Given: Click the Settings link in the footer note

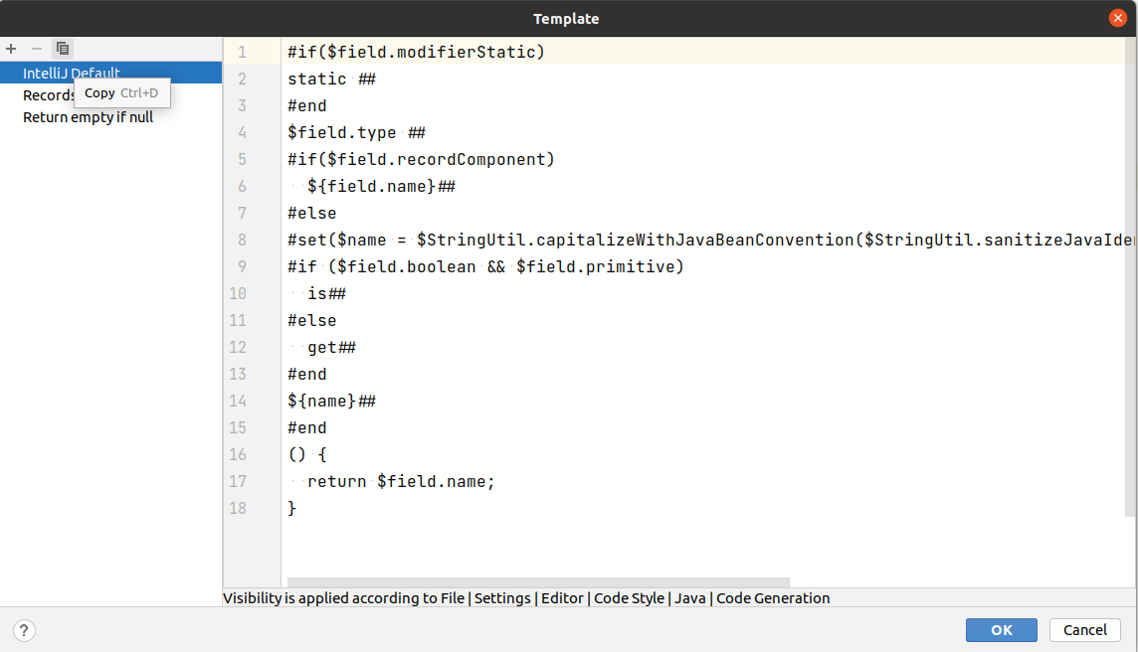Looking at the screenshot, I should 502,597.
